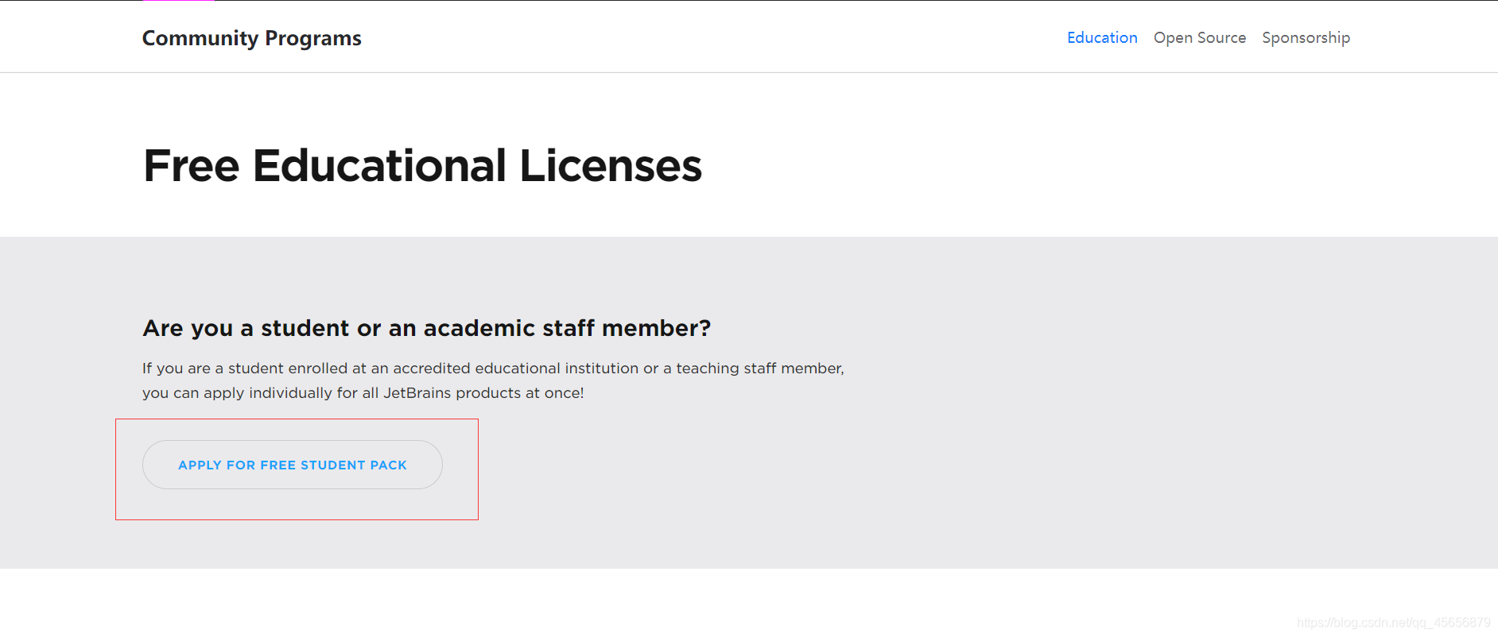1498x637 pixels.
Task: Click the word JetBrains in the paragraph
Action: pos(417,393)
